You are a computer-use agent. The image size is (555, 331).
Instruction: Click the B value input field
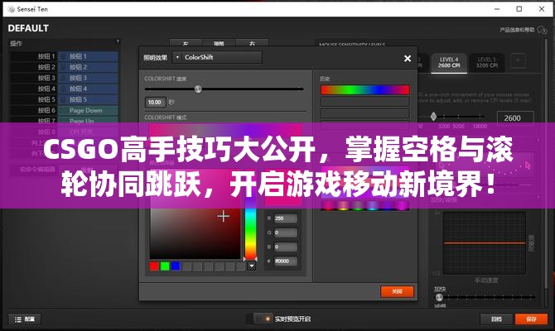285,247
